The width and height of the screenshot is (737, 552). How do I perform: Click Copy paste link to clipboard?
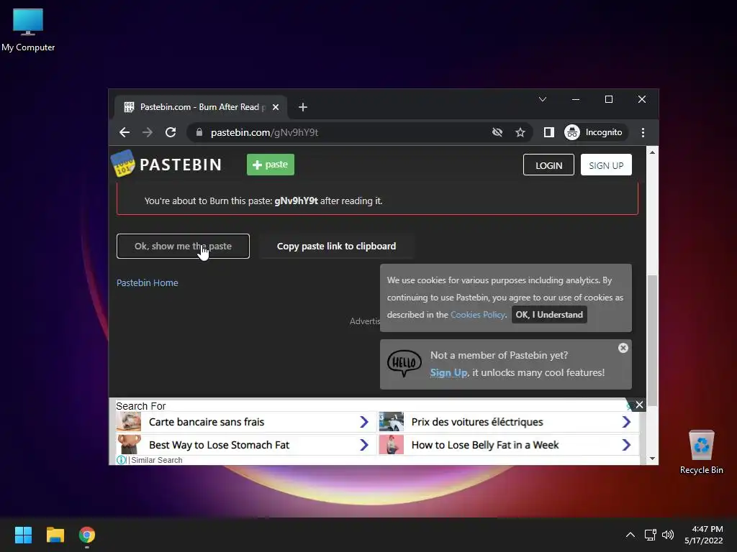pos(336,247)
